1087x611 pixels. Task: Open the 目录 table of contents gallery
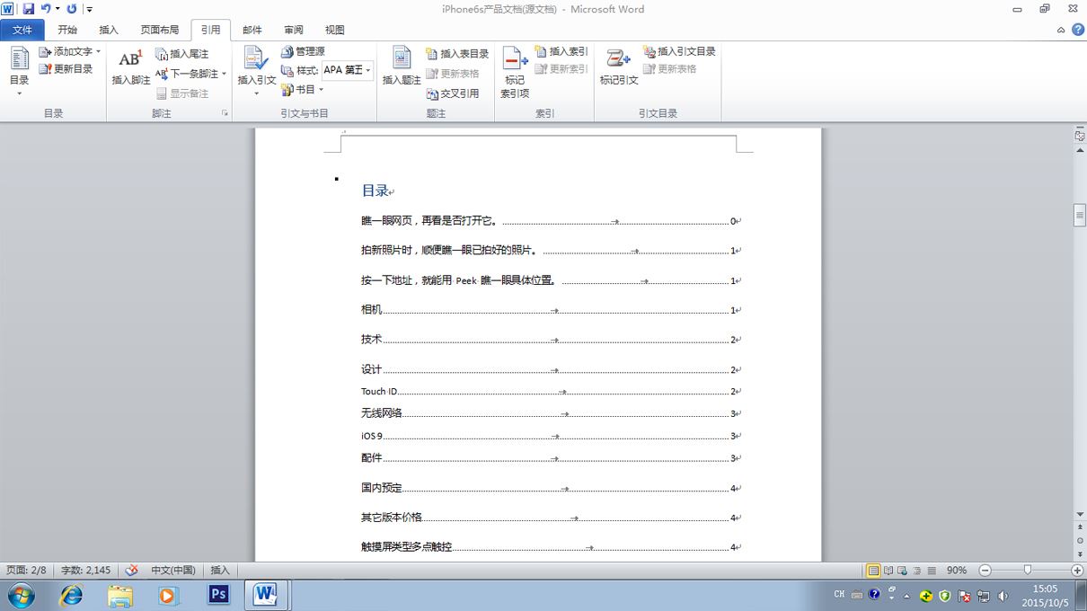tap(19, 70)
